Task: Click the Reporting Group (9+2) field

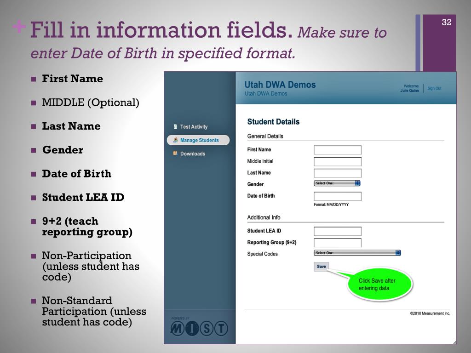Action: 338,243
